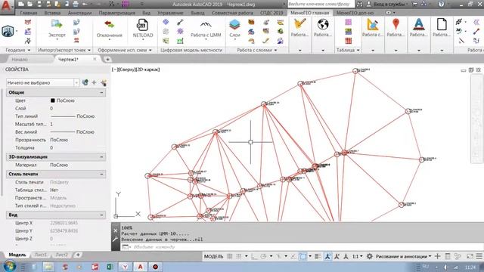Image resolution: width=484 pixels, height=272 pixels.
Task: Click the large letter A Работа icon
Action: tap(418, 24)
